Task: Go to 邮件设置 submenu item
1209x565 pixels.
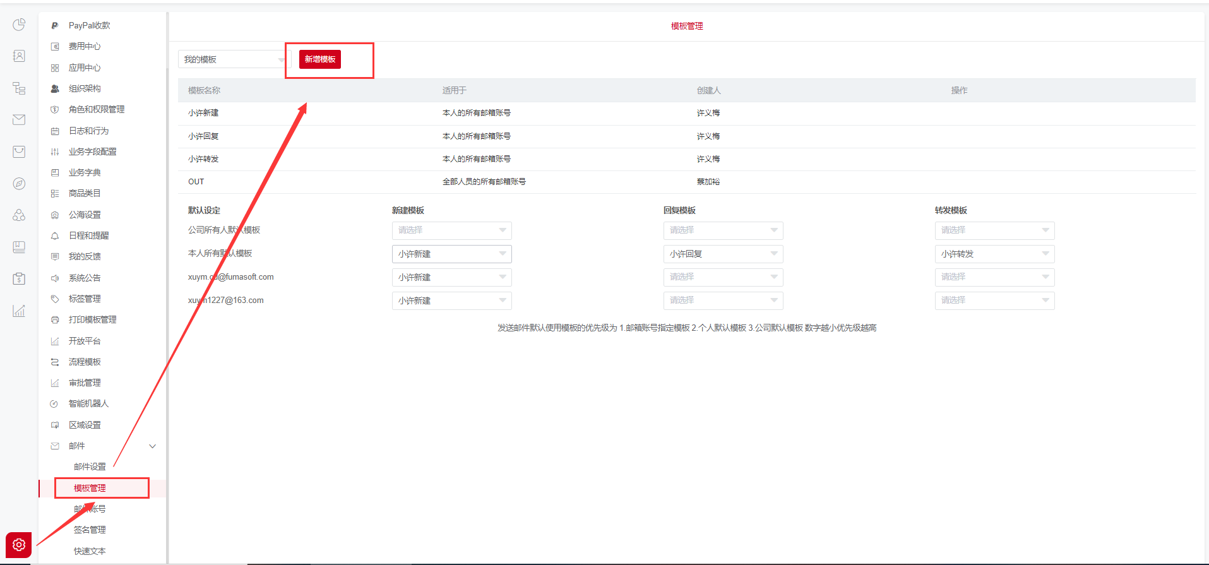Action: (90, 467)
